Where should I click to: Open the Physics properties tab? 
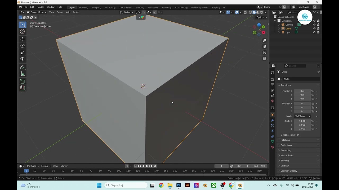point(272,131)
